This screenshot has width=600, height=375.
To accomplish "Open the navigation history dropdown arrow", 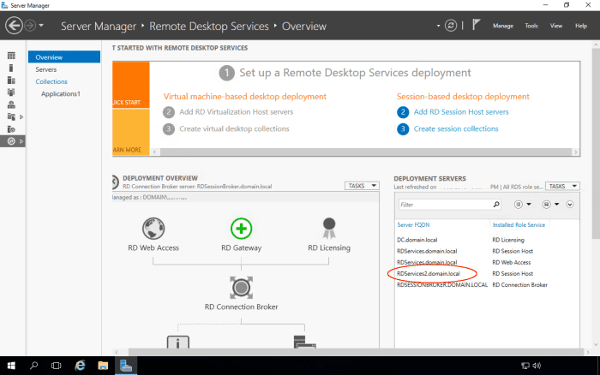I will click(41, 26).
